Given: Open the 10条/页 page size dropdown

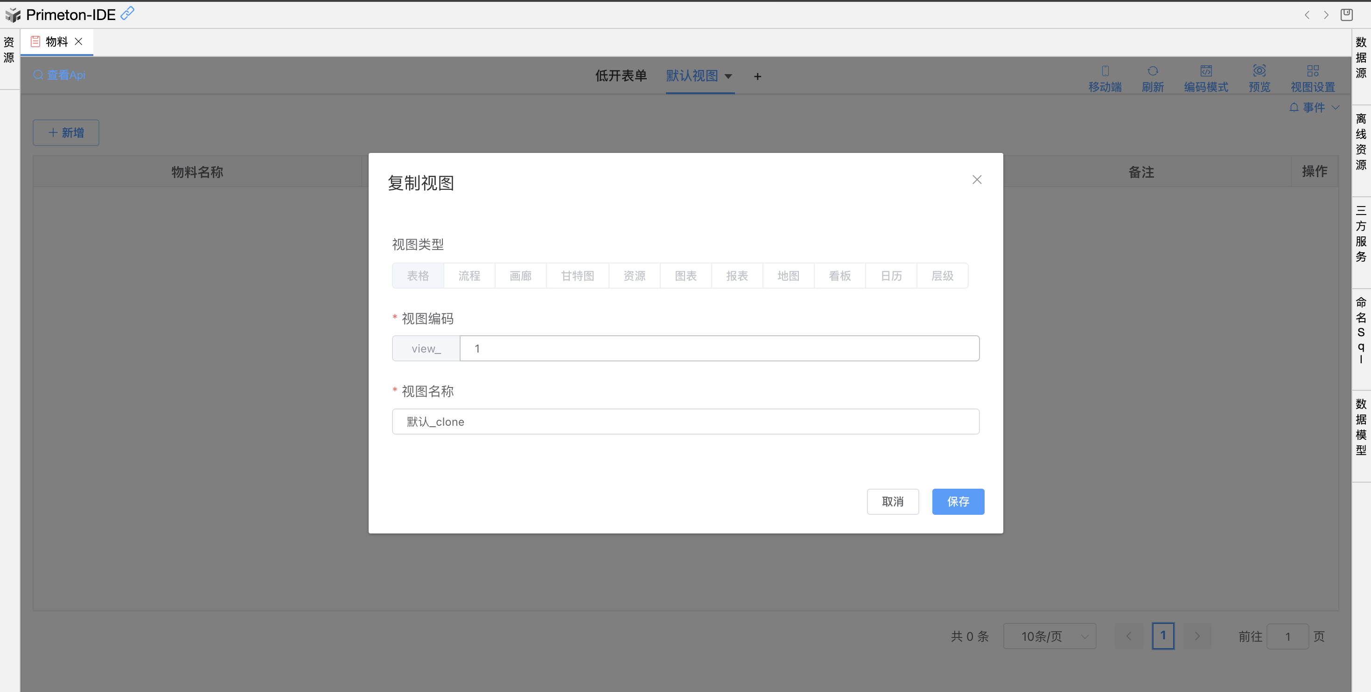Looking at the screenshot, I should (x=1049, y=636).
